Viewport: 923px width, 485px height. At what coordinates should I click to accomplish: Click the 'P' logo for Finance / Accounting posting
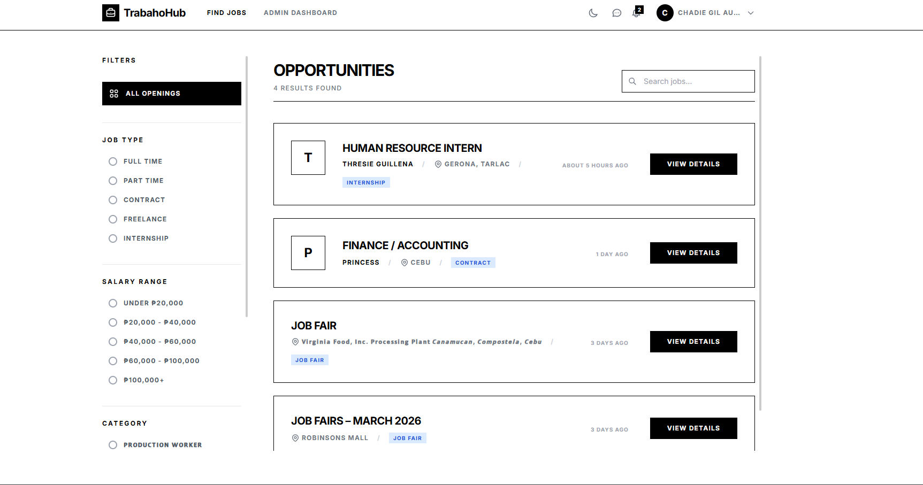308,252
